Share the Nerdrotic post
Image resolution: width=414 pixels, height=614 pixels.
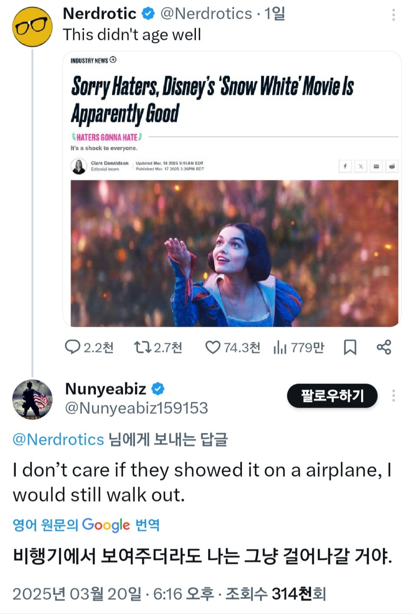384,347
